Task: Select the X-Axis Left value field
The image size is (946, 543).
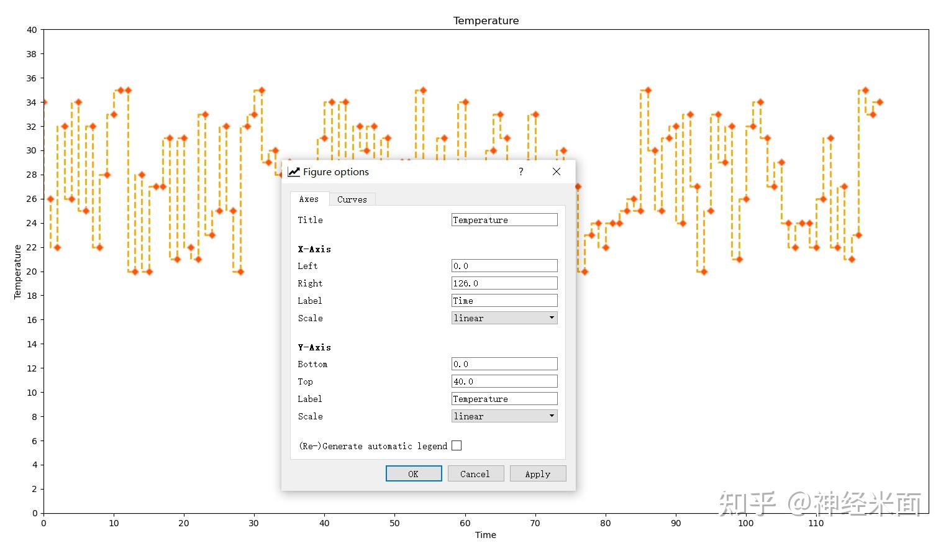Action: [504, 265]
